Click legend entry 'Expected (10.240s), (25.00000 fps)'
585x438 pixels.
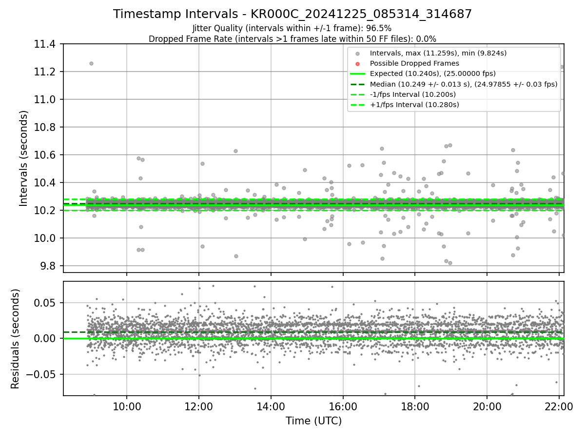click(433, 73)
